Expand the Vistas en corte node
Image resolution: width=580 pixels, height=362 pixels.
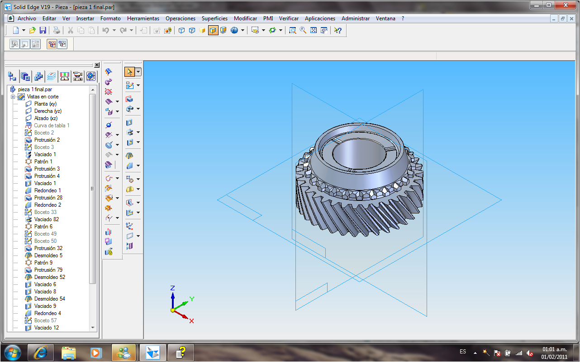click(x=13, y=97)
